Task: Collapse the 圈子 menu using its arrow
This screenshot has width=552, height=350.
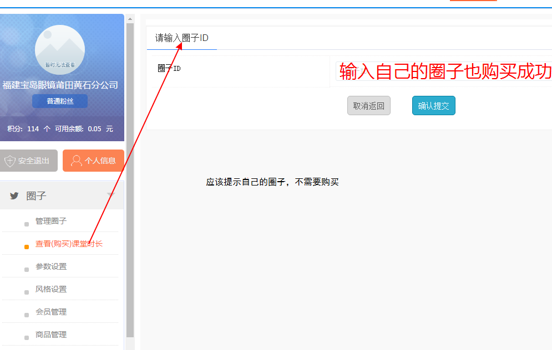Action: pyautogui.click(x=111, y=195)
